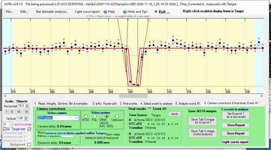Set horizontal scale preset 1
This screenshot has width=271, height=150.
[6, 112]
